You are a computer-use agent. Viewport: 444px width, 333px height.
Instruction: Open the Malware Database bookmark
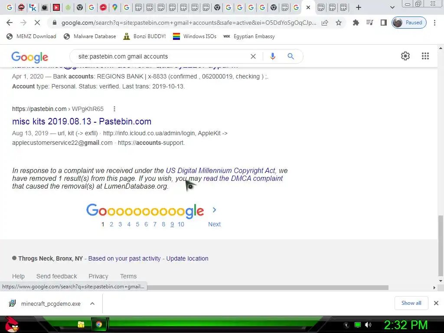coord(90,36)
